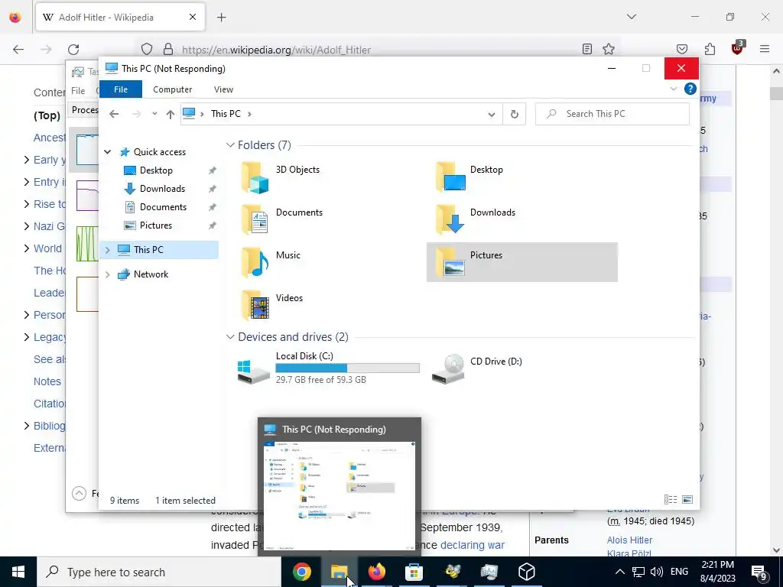Screen dimensions: 783x587
Task: Click the taskbar clock showing 2:21 PM
Action: click(x=717, y=572)
